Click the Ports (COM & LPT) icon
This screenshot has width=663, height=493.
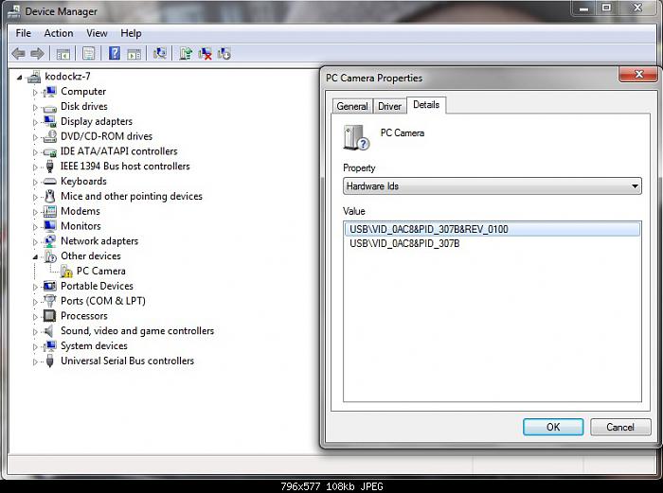(x=50, y=301)
